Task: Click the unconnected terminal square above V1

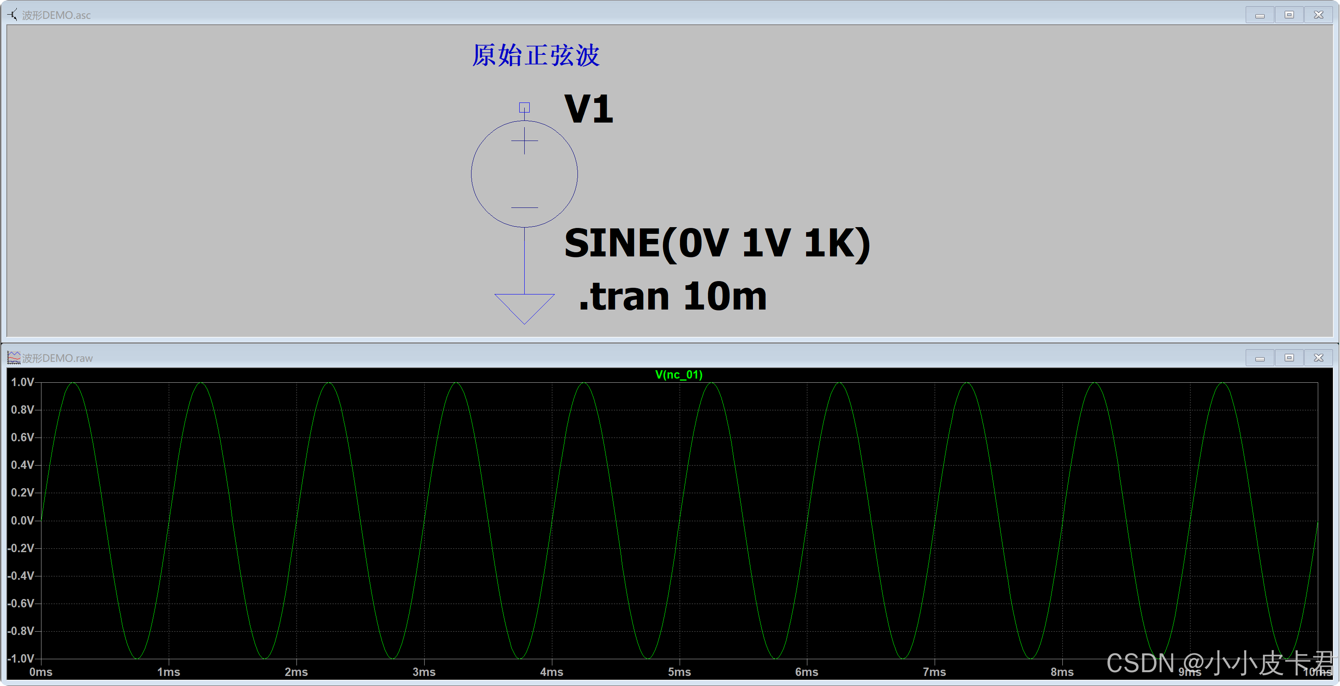Action: tap(524, 108)
